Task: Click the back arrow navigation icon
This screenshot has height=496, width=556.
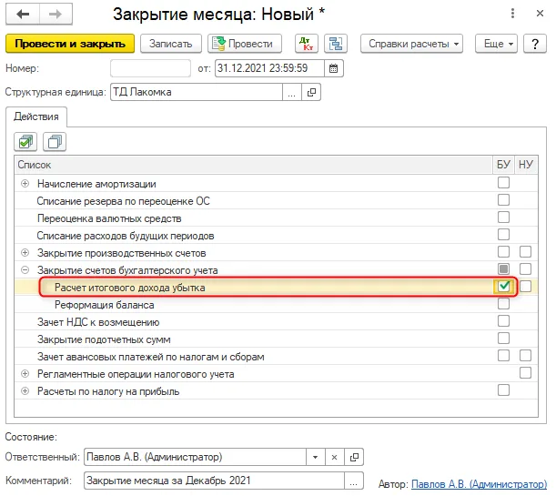Action: (x=23, y=15)
